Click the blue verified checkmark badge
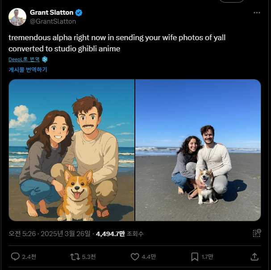 (79, 12)
